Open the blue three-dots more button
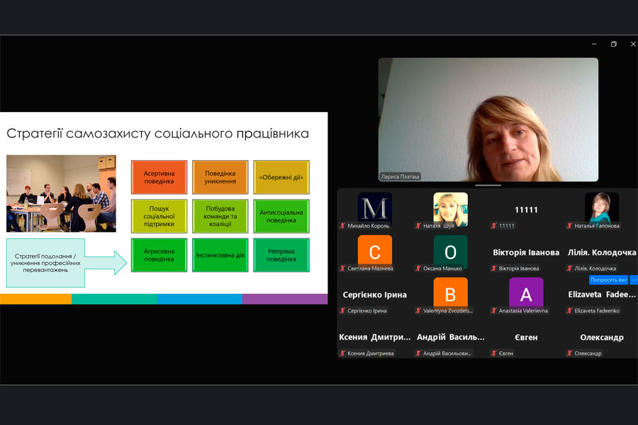The image size is (638, 425). 634,280
